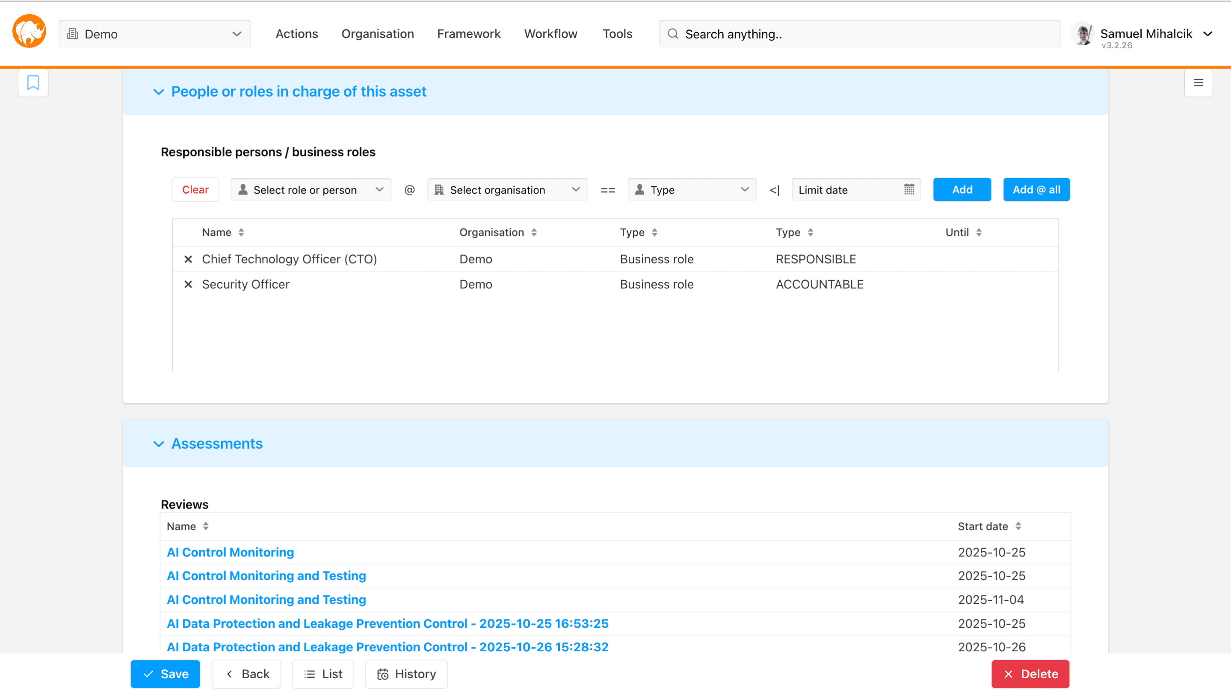Click the Search anything field
This screenshot has width=1231, height=694.
[x=859, y=34]
